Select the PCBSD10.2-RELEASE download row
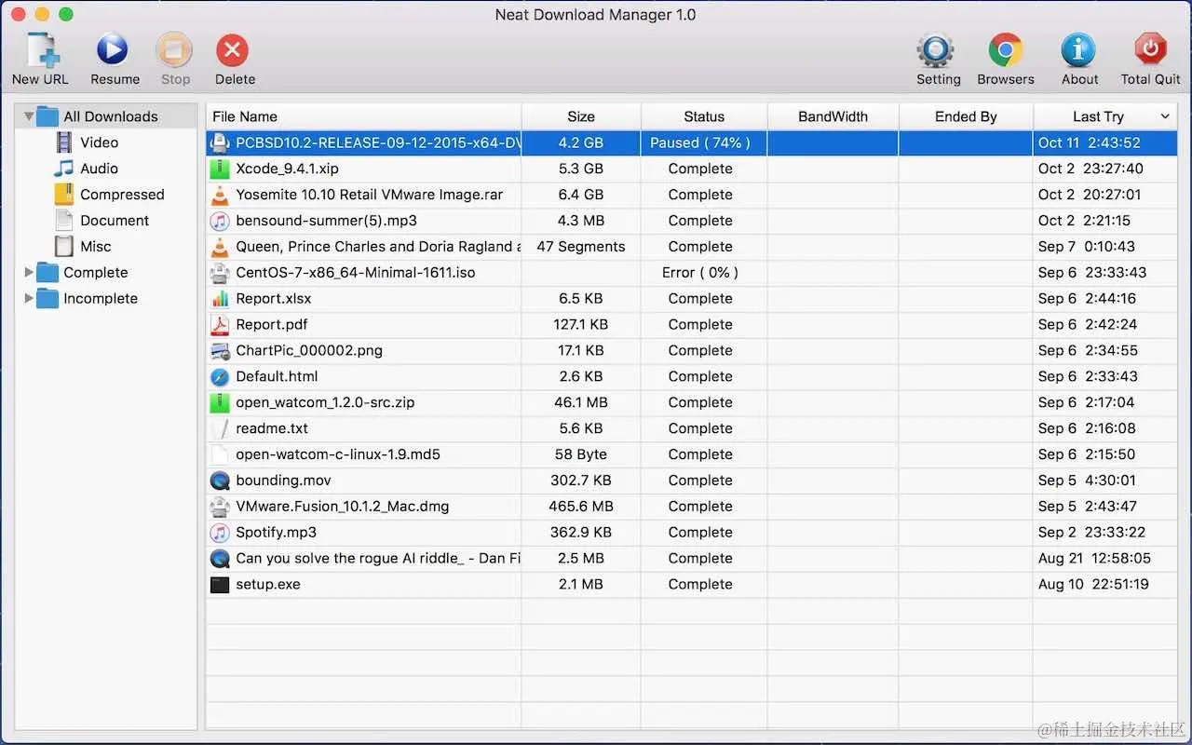The width and height of the screenshot is (1192, 745). pyautogui.click(x=691, y=142)
